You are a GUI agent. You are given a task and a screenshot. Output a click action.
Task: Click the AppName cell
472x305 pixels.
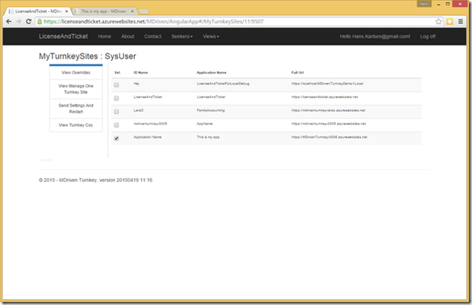point(204,123)
